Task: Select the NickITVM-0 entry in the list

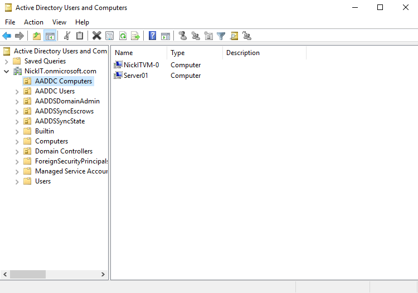Action: 142,65
